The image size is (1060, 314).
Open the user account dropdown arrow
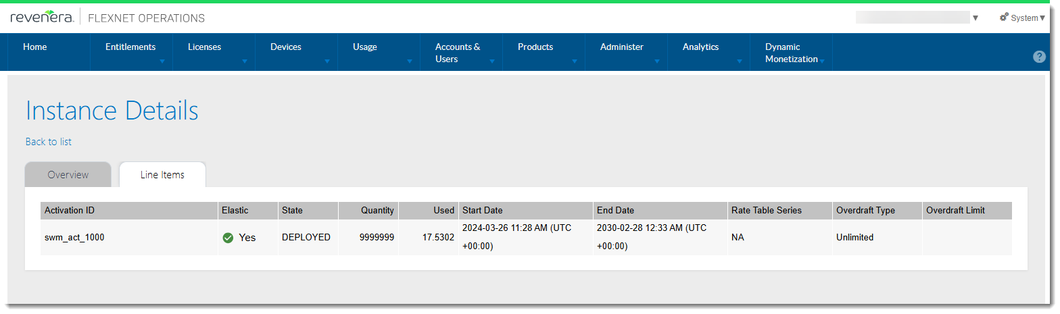click(x=975, y=18)
